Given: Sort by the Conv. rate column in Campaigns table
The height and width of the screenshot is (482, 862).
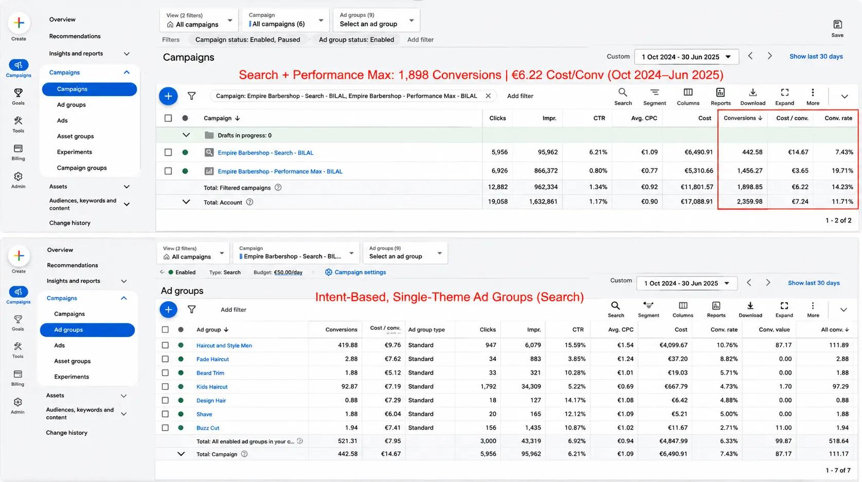Looking at the screenshot, I should click(838, 118).
